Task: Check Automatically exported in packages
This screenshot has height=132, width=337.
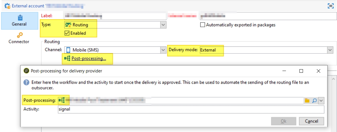Action: (x=202, y=25)
